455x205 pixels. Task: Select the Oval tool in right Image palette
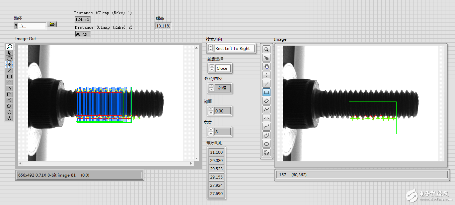[266, 144]
